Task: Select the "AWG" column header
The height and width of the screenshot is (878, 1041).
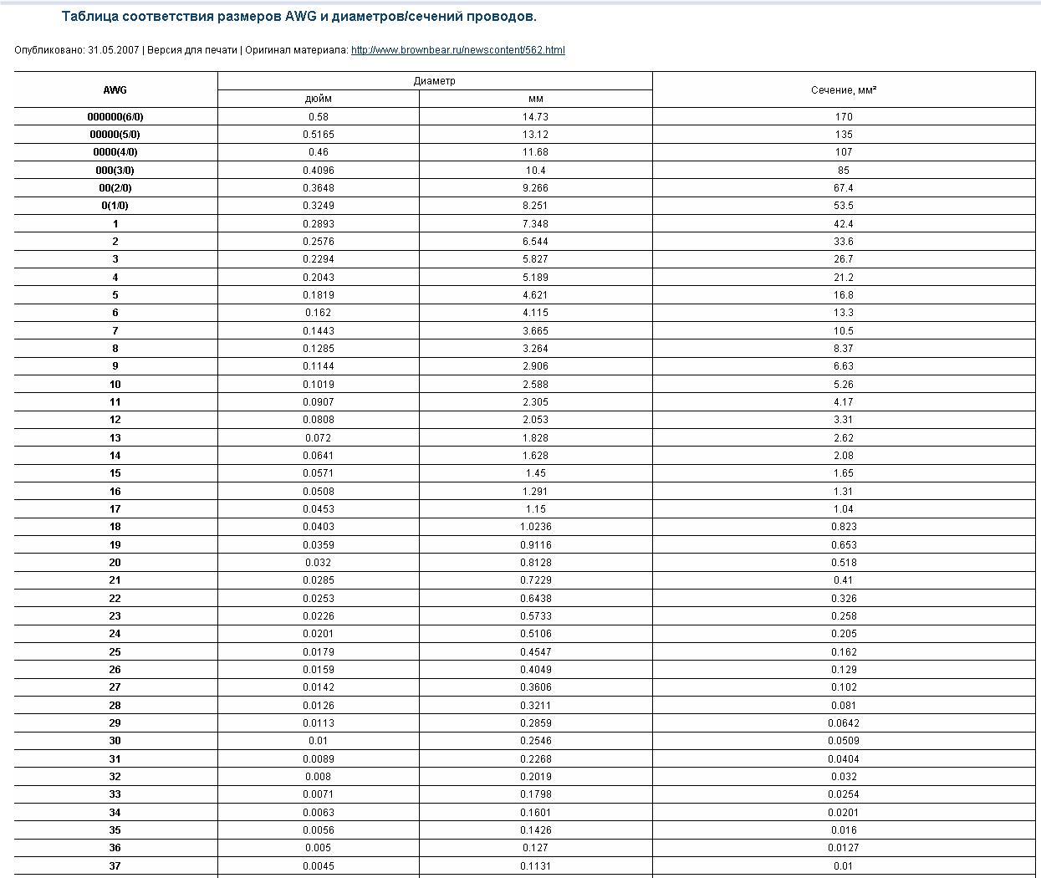Action: [x=115, y=89]
